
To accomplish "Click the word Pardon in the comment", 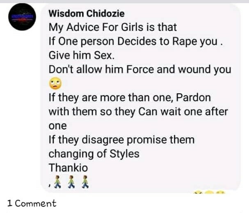I will (194, 97).
